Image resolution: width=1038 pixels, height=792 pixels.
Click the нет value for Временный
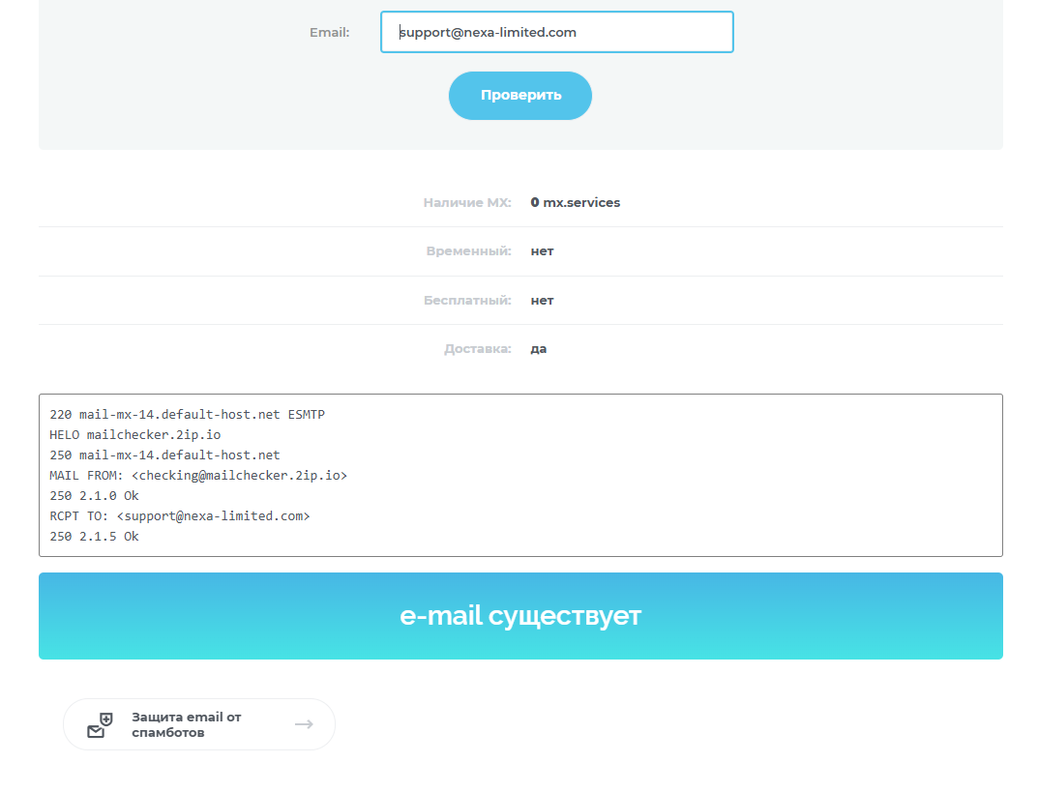(x=542, y=251)
